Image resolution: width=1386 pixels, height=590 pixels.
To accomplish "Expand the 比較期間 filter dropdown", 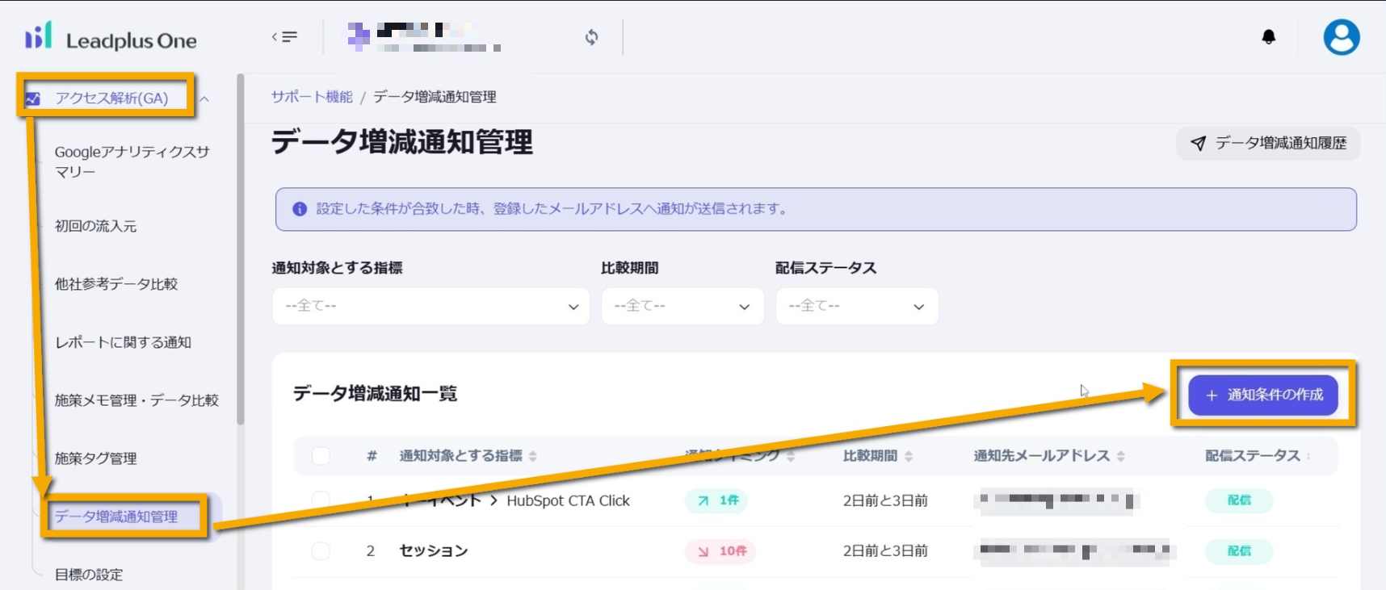I will tap(682, 307).
